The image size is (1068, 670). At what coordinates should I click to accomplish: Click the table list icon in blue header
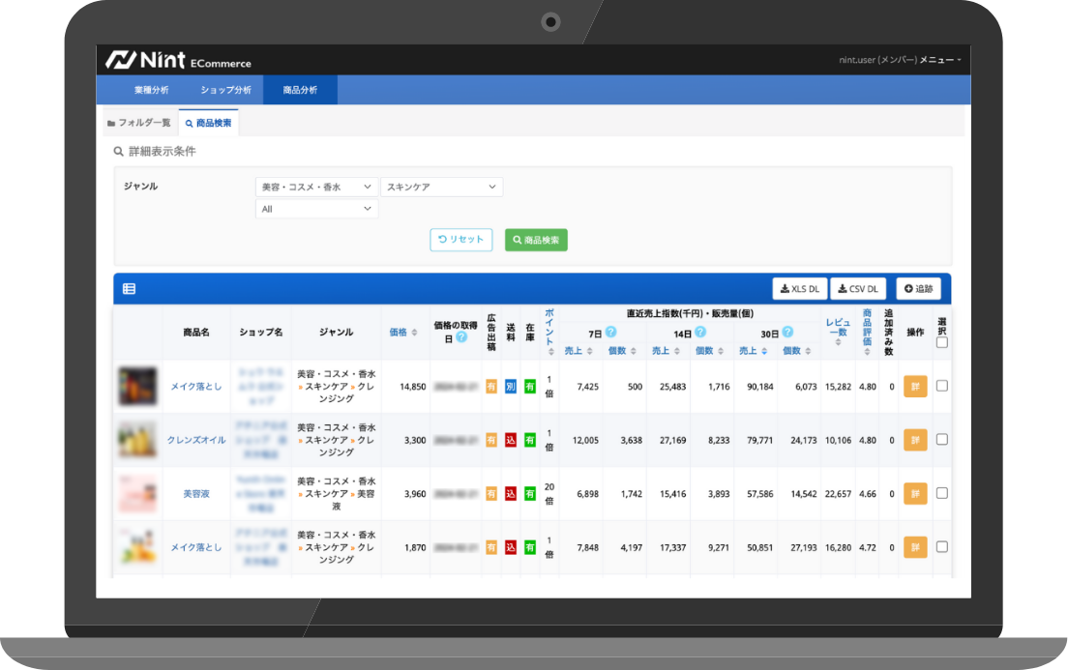(129, 288)
